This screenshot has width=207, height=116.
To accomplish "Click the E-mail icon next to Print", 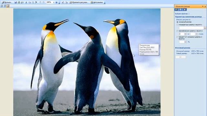I will pos(22,2).
